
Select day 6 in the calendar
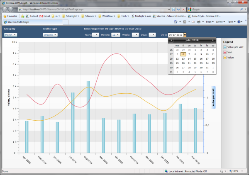[183, 54]
